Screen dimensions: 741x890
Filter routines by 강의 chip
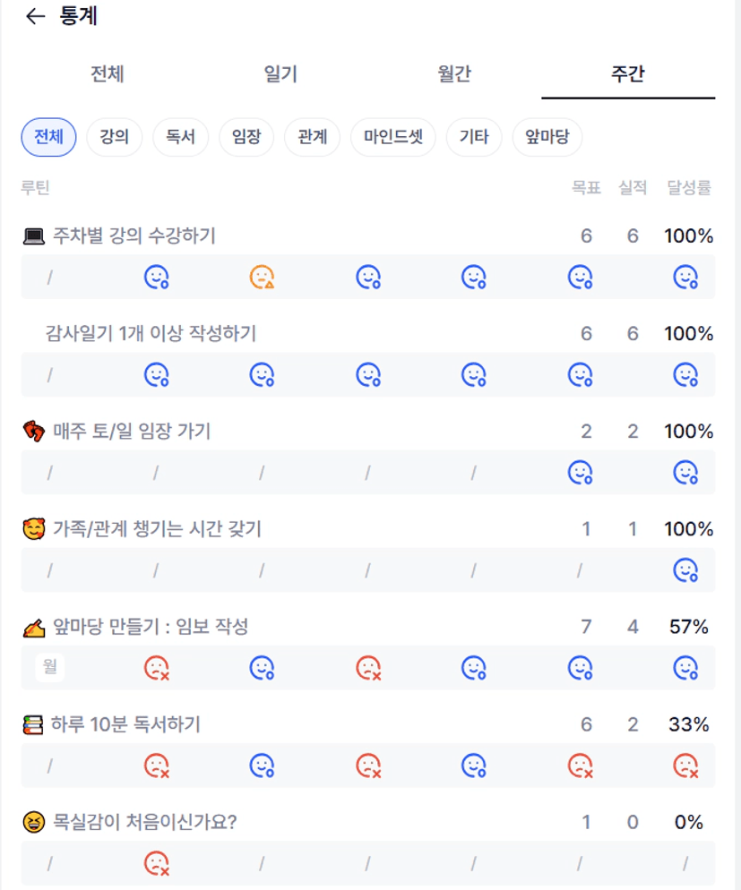coord(114,137)
